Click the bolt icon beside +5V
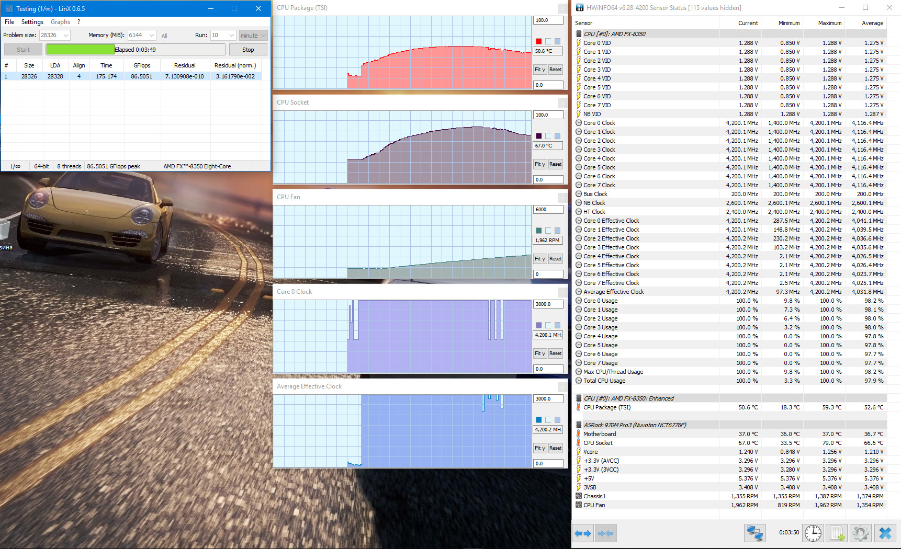This screenshot has height=549, width=901. tap(579, 478)
